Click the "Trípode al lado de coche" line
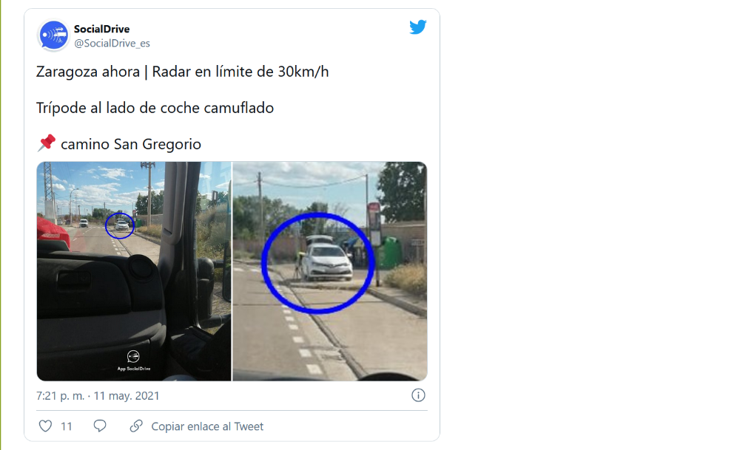Image resolution: width=740 pixels, height=450 pixels. click(x=155, y=108)
